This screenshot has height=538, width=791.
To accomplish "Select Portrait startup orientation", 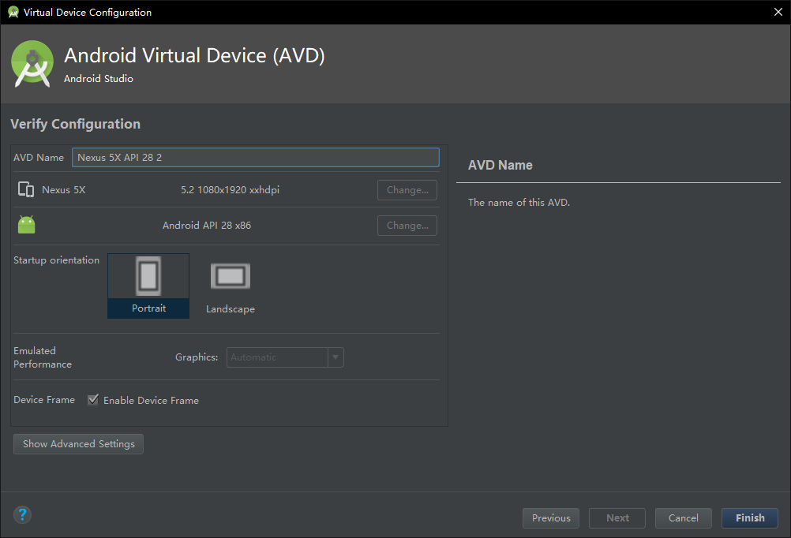I will click(x=148, y=286).
